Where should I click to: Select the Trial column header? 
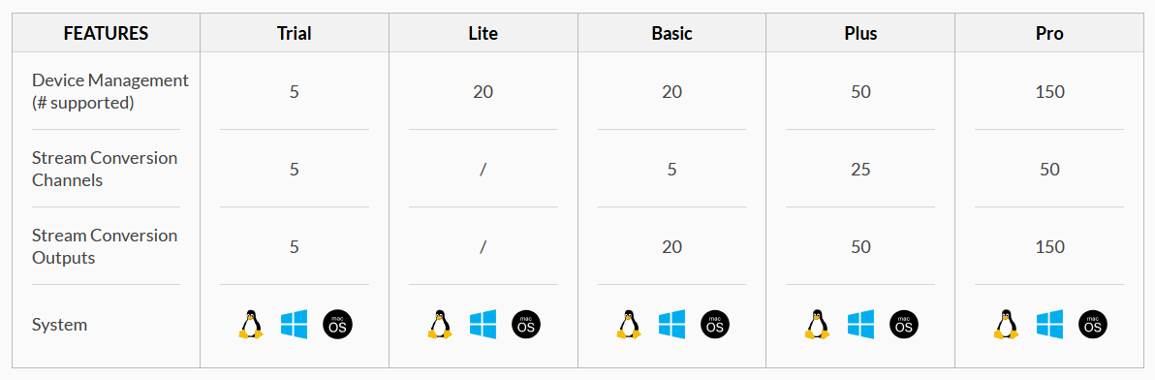click(x=295, y=33)
